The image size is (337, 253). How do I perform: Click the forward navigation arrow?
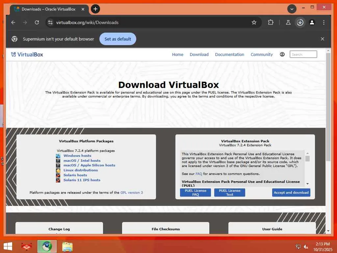pos(25,22)
